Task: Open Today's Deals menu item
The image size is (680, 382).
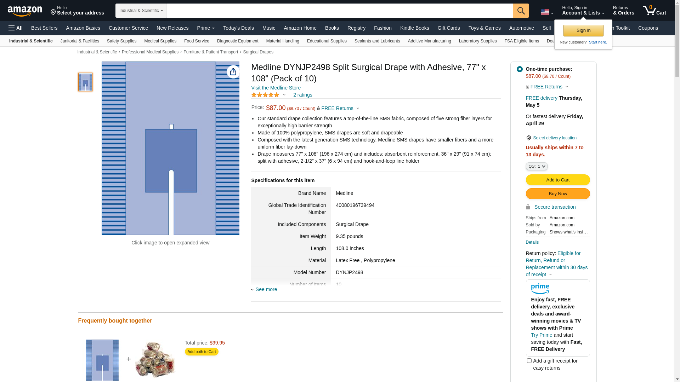Action: (x=238, y=28)
